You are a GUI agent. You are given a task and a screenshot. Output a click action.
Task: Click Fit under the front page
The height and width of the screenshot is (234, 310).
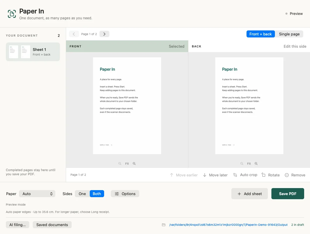point(127,164)
